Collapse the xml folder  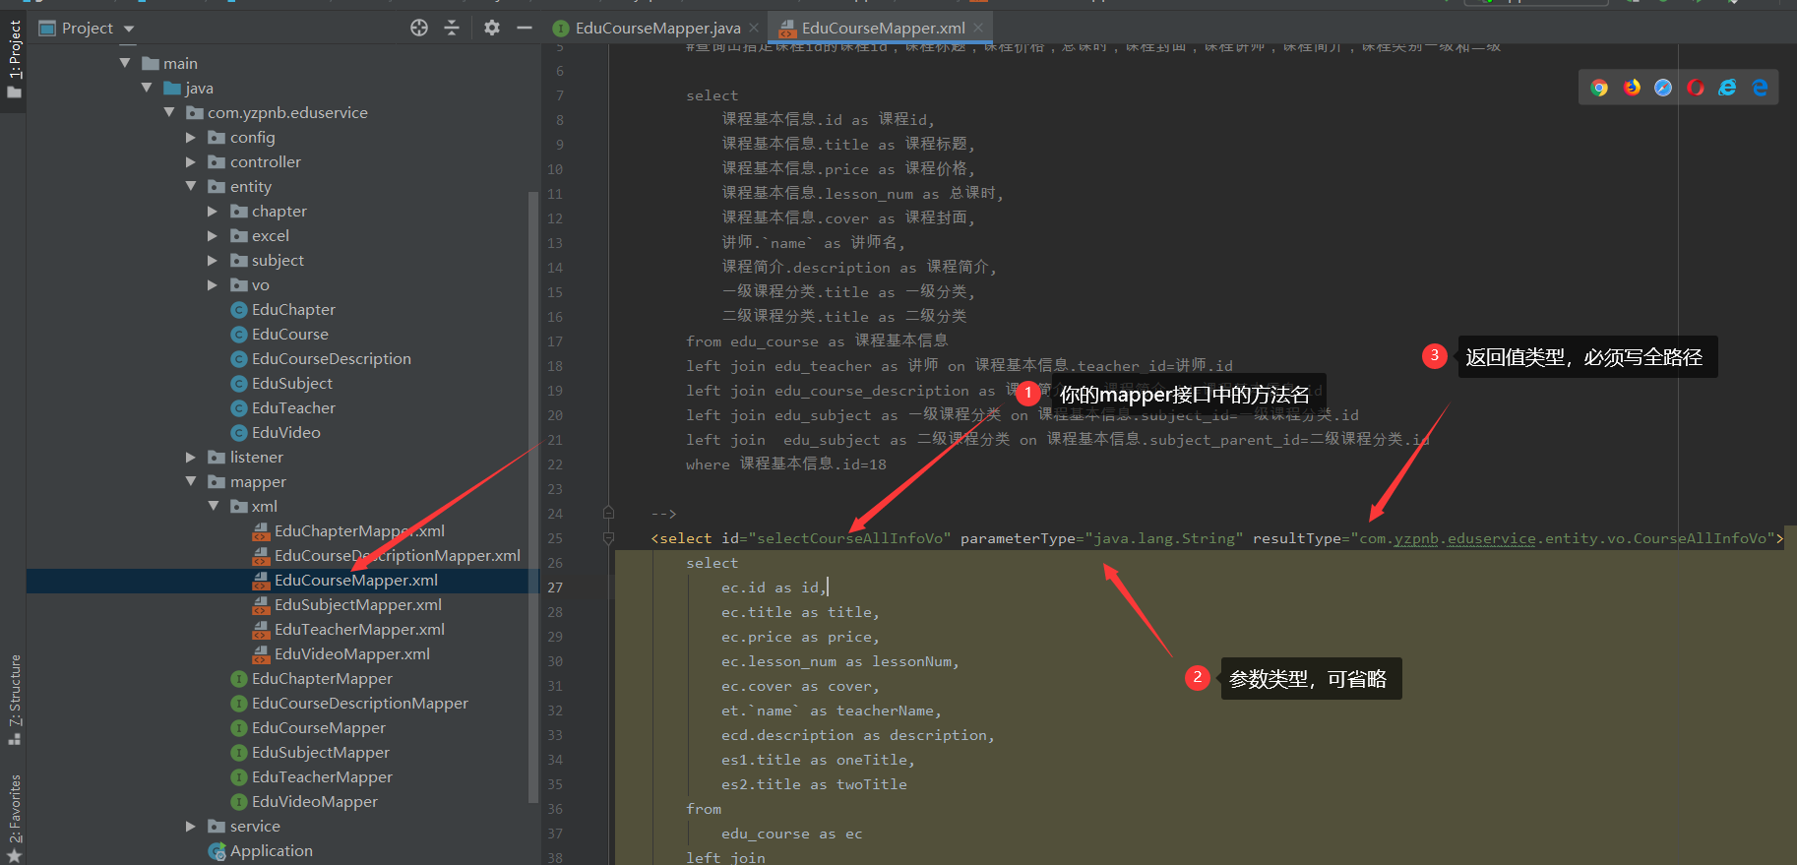(213, 506)
